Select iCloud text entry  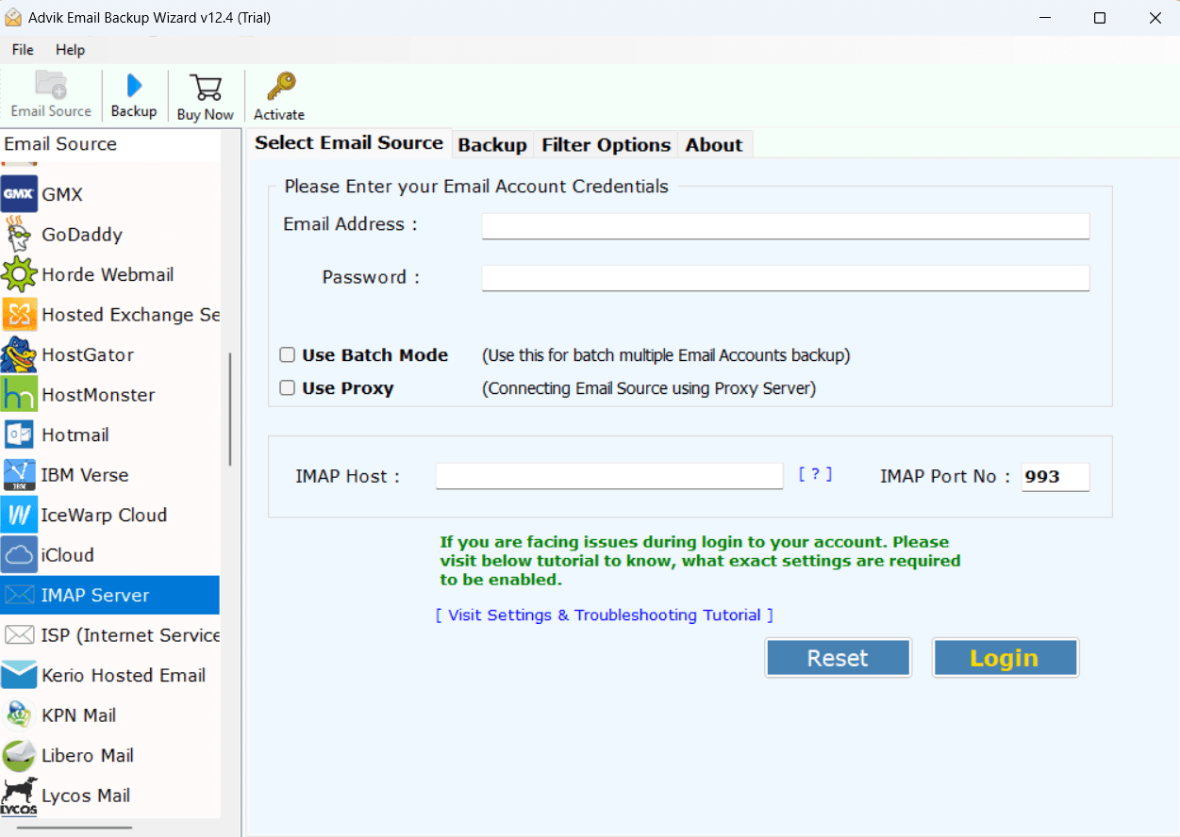coord(68,554)
